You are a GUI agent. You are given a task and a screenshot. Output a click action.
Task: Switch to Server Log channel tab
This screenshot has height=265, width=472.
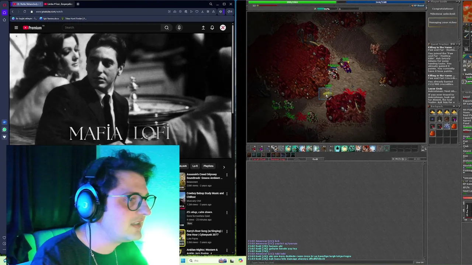coord(278,159)
